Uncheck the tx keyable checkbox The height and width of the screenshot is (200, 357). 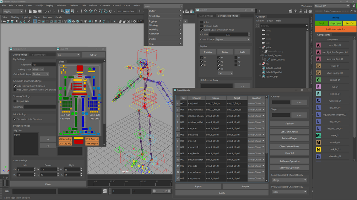[x=201, y=58]
